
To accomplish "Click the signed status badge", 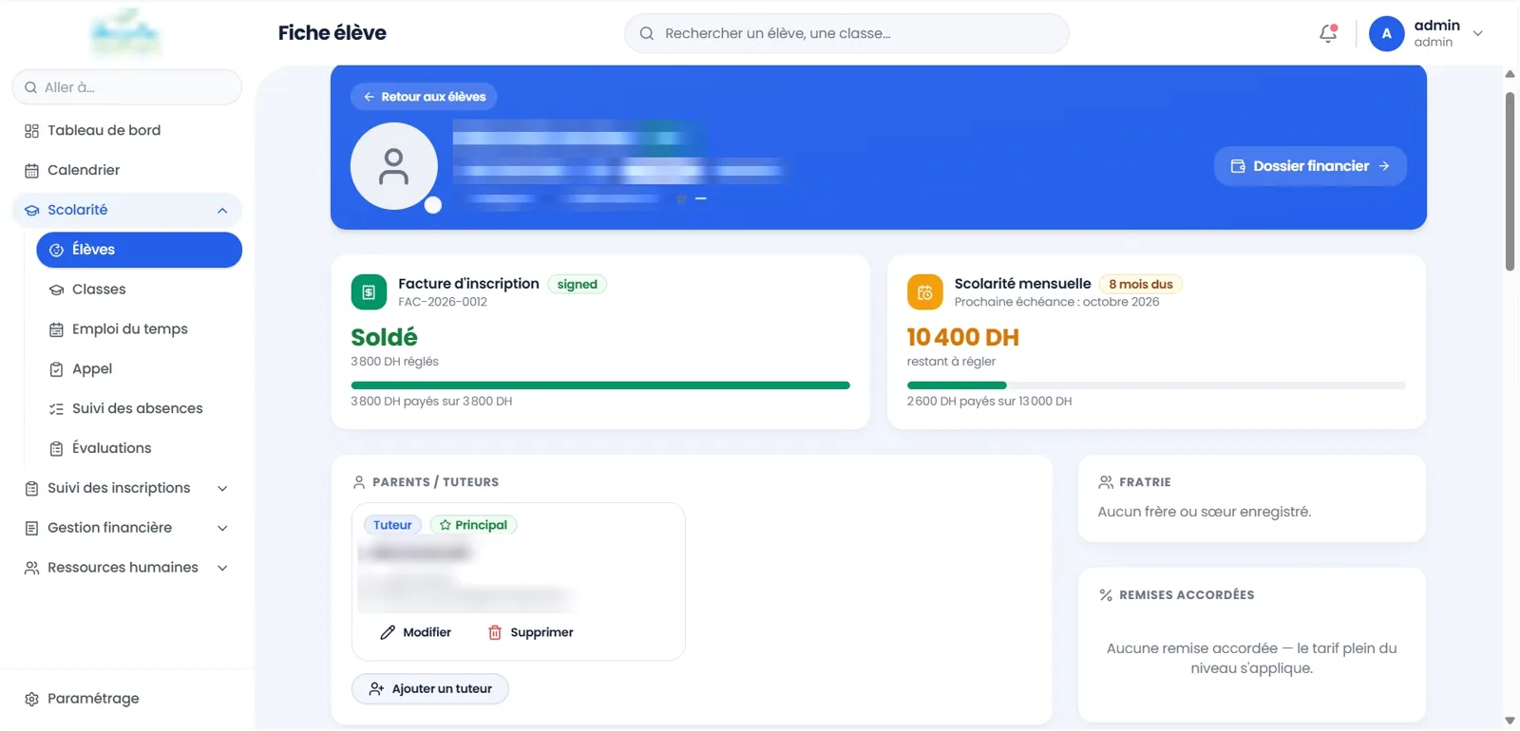I will point(578,284).
